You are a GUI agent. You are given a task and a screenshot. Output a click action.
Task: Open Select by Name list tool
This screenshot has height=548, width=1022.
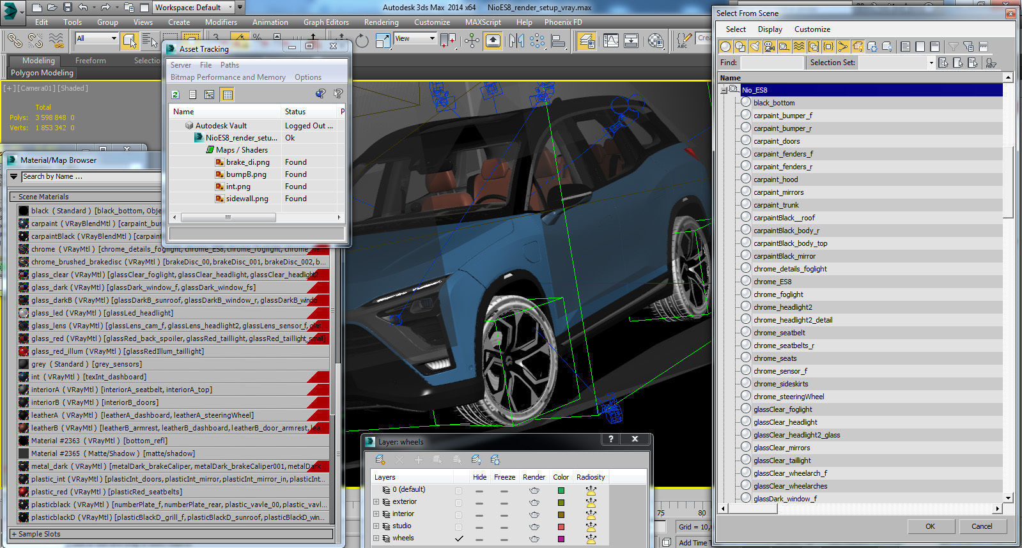tap(150, 41)
